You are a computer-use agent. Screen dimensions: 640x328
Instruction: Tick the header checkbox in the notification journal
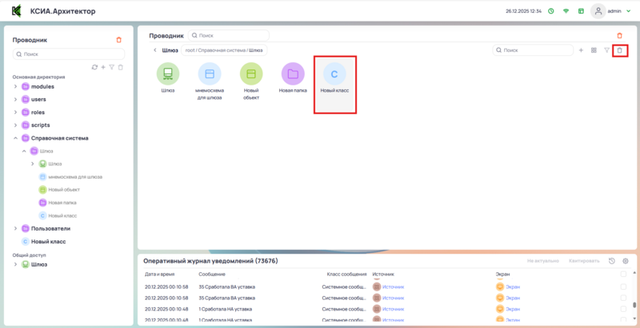click(623, 274)
